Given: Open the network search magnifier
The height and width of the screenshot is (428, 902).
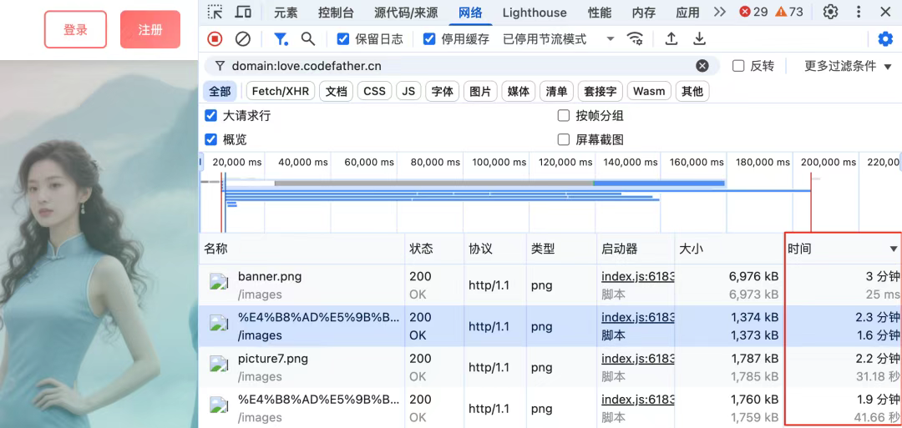Looking at the screenshot, I should [x=308, y=39].
